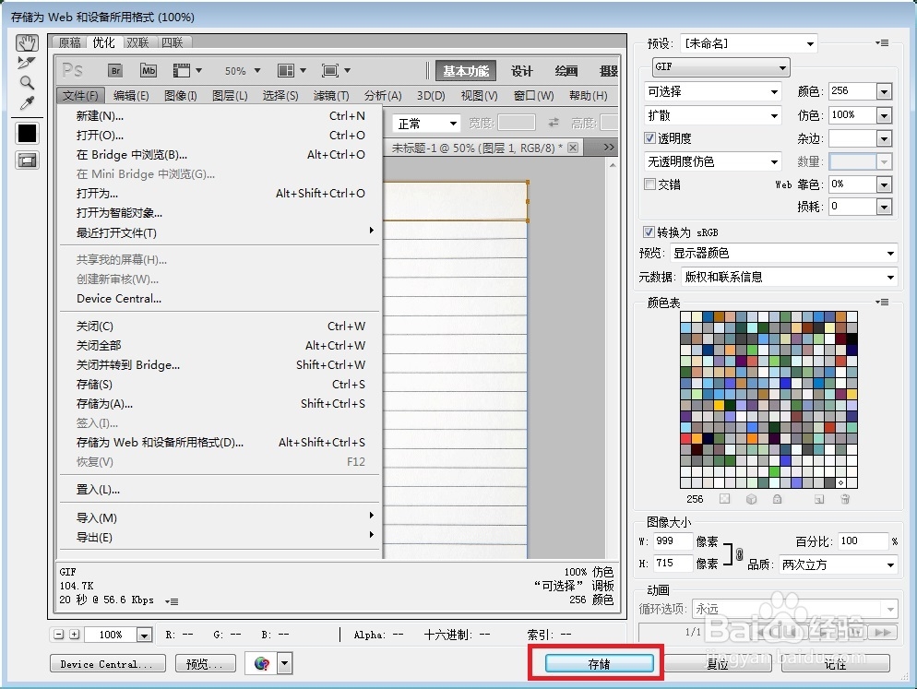Expand the browser selection dropdown arrow
Image resolution: width=917 pixels, height=689 pixels.
point(285,663)
